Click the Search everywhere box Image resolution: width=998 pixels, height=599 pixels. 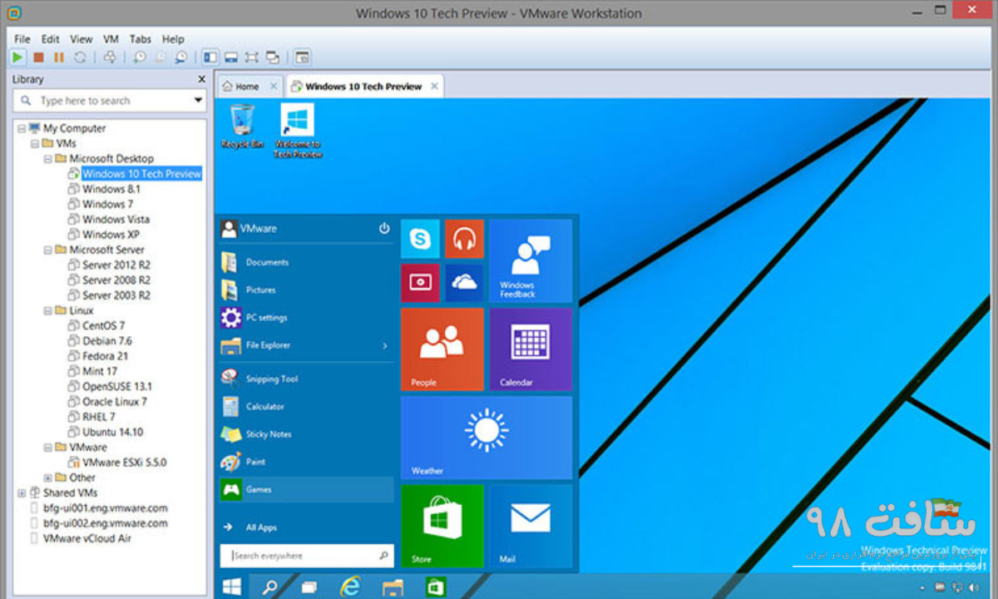[306, 556]
